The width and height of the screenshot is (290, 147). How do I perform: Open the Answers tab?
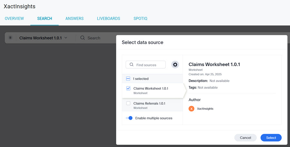[74, 19]
